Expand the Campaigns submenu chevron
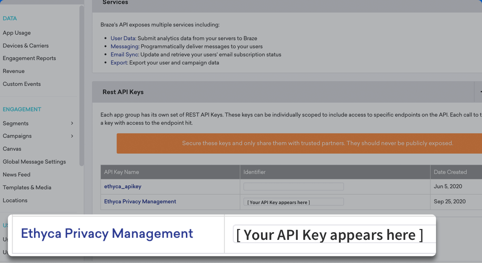Screen dimensions: 482x263 [72, 136]
